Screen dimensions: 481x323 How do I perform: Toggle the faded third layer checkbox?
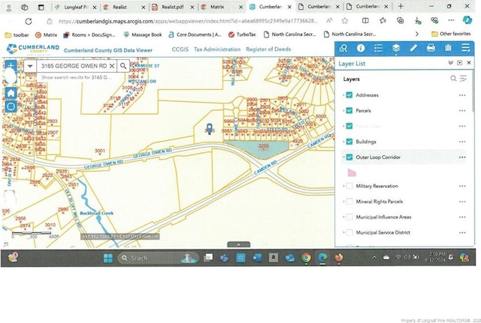click(349, 126)
